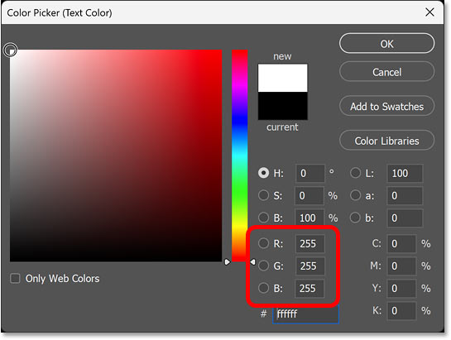
Task: Select the L lightness radio button
Action: coord(355,173)
